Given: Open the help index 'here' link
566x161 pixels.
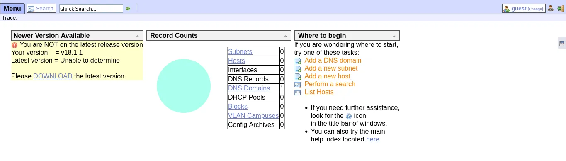Looking at the screenshot, I should pyautogui.click(x=372, y=139).
